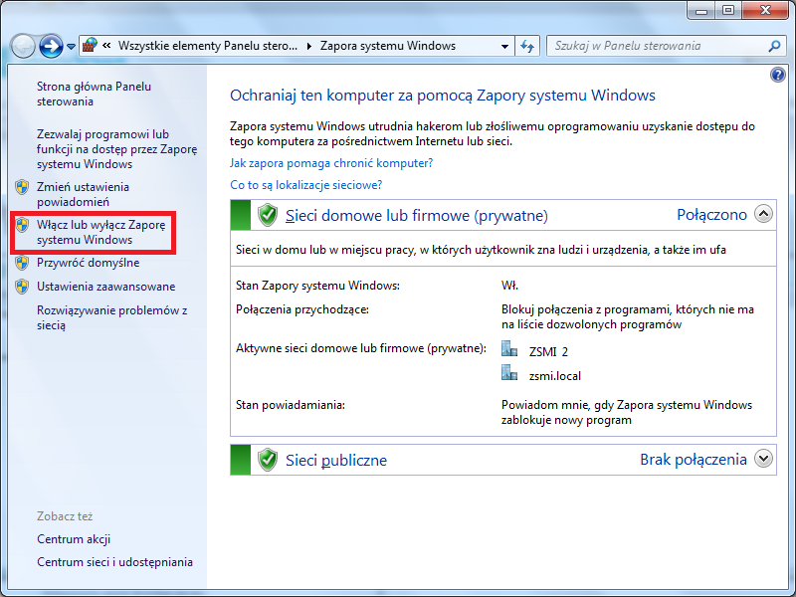
Task: Open breadcrumb arrow before Zapora systemu Windows
Action: click(x=309, y=46)
